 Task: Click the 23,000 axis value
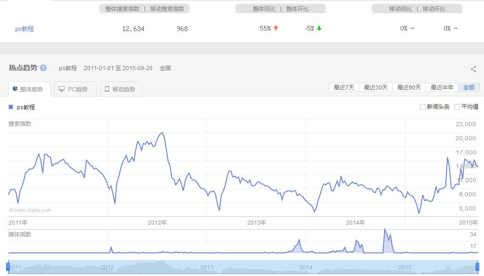tap(466, 124)
